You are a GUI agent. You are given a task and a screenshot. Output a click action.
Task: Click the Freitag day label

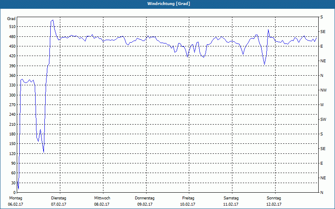tap(188, 198)
